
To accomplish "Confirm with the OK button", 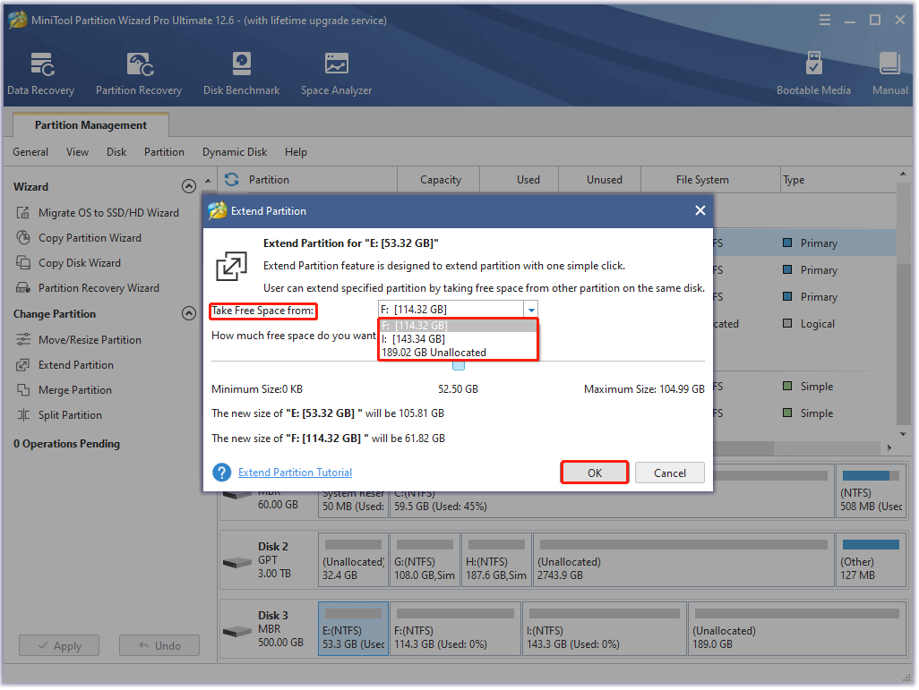I will pos(595,473).
